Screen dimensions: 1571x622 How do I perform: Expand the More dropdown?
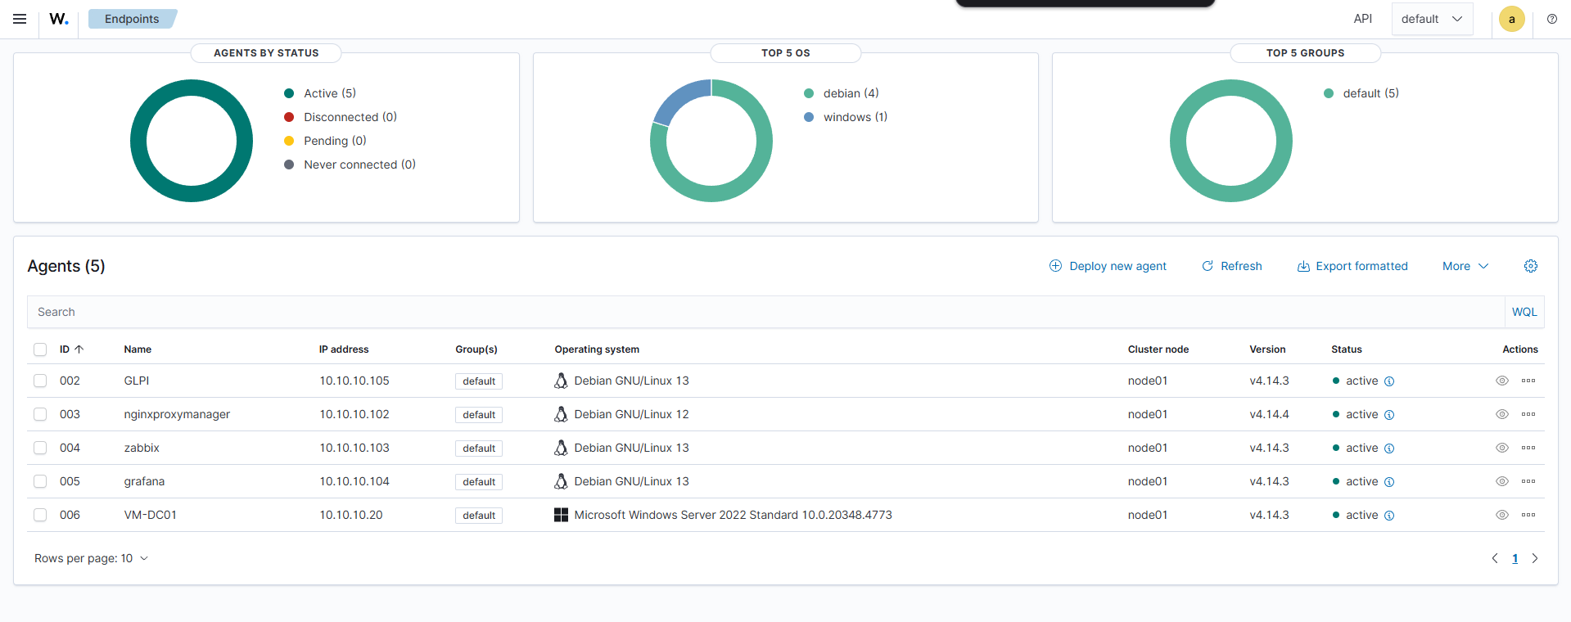pos(1465,266)
